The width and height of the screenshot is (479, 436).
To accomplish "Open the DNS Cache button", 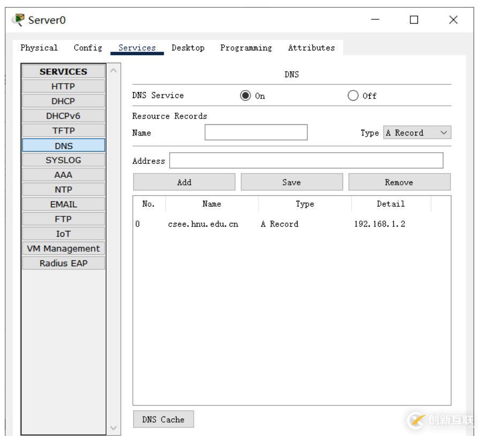I will [x=163, y=419].
